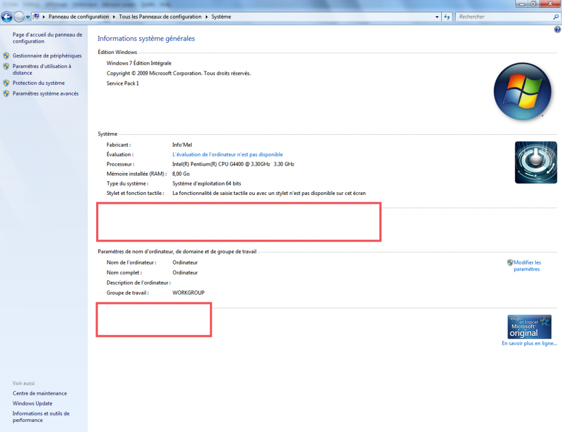Screen dimensions: 562x432
Task: Click the Microsoft original software badge
Action: click(529, 326)
